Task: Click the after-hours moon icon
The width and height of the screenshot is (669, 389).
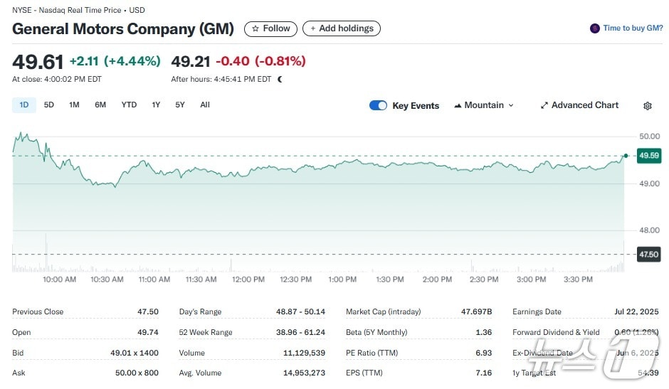Action: pyautogui.click(x=280, y=80)
